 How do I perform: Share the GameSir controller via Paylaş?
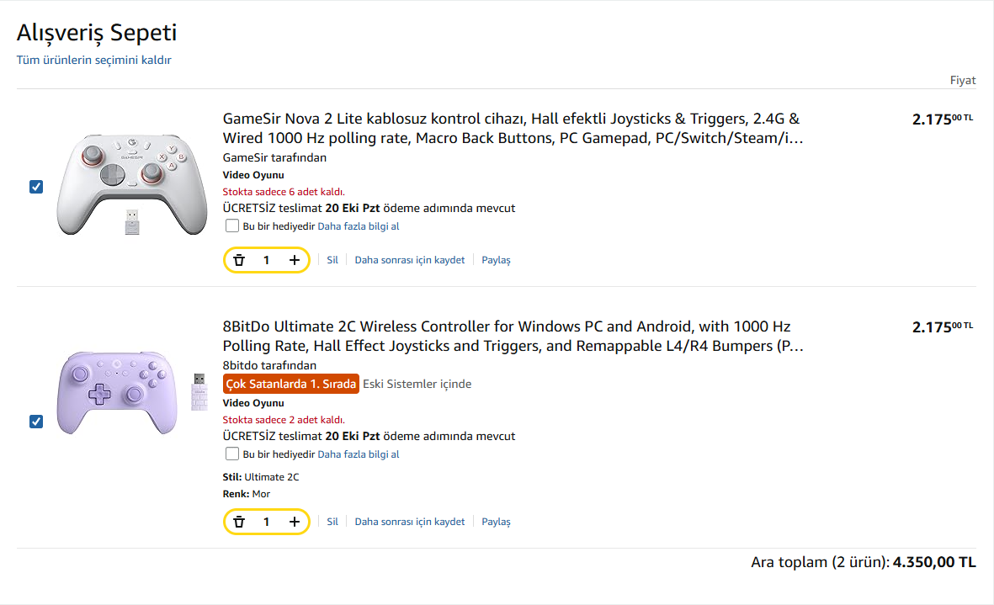[496, 260]
